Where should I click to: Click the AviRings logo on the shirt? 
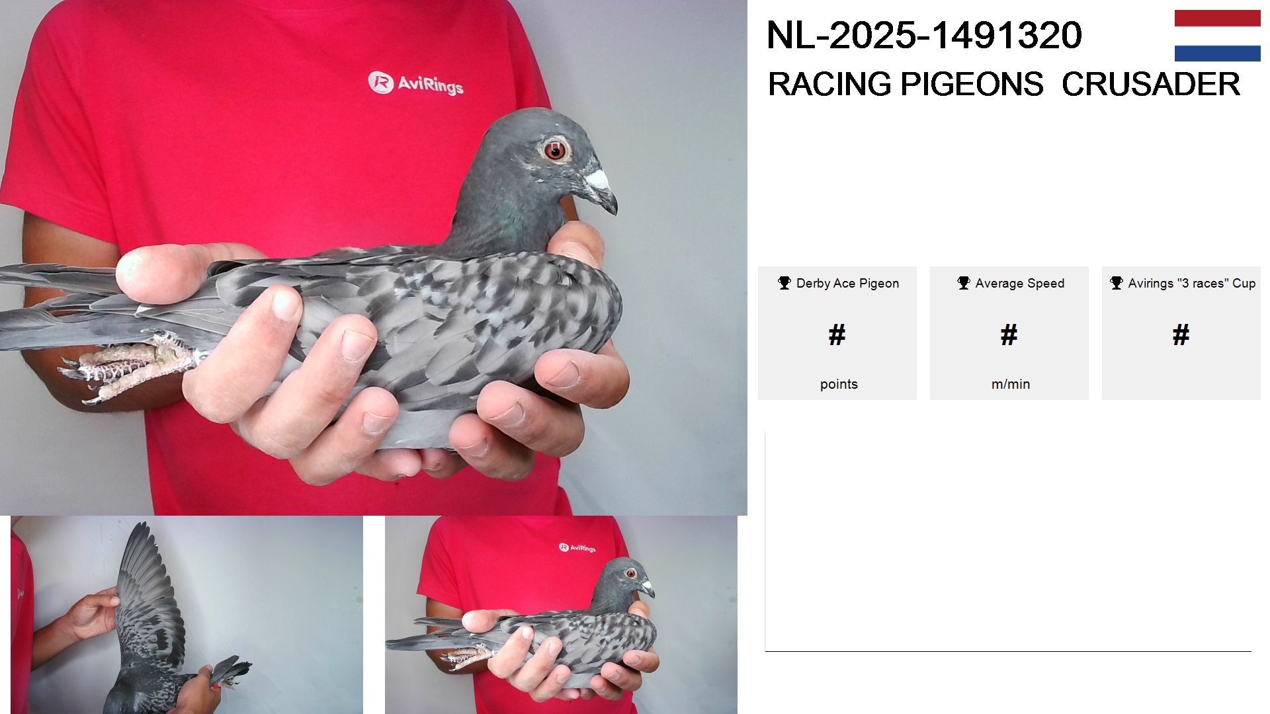click(x=415, y=83)
